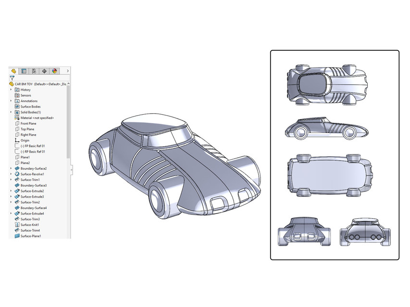The height and width of the screenshot is (307, 410).
Task: Expand the Annotations folder
Action: pyautogui.click(x=12, y=100)
